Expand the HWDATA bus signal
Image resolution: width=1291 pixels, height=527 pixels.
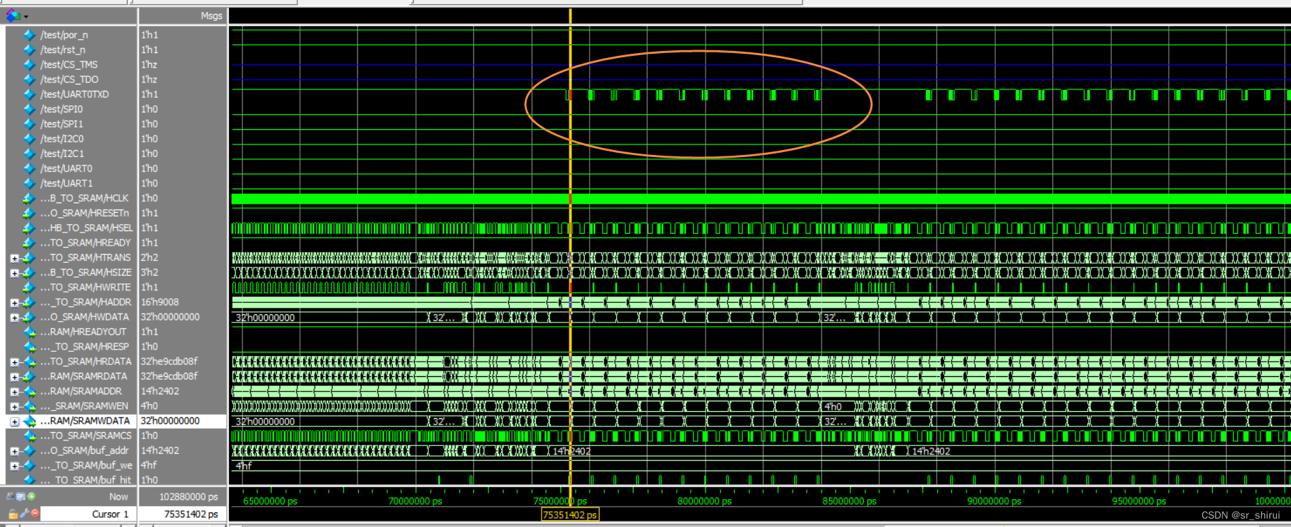[14, 317]
